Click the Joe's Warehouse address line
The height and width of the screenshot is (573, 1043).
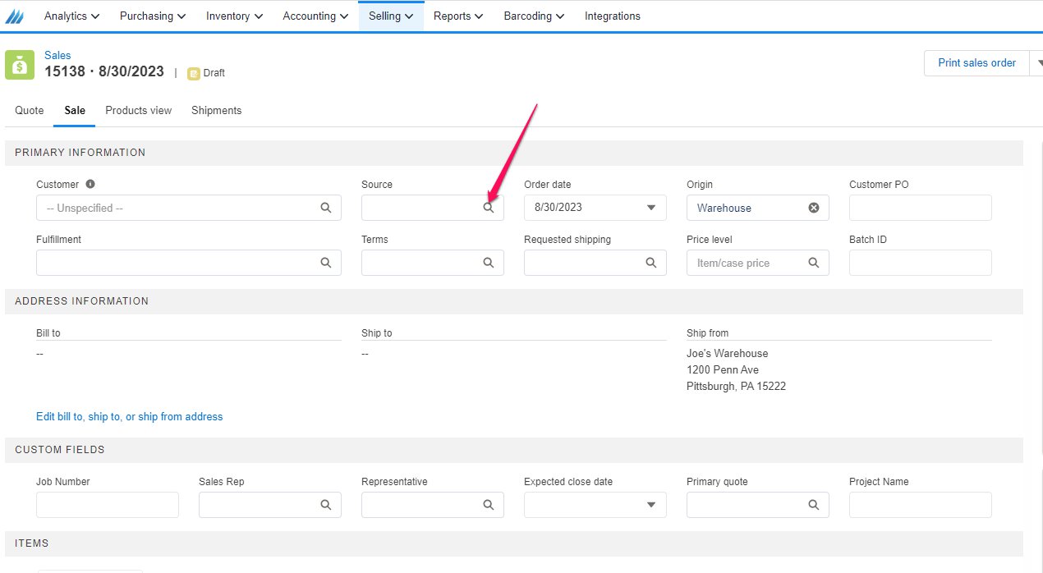pyautogui.click(x=728, y=353)
